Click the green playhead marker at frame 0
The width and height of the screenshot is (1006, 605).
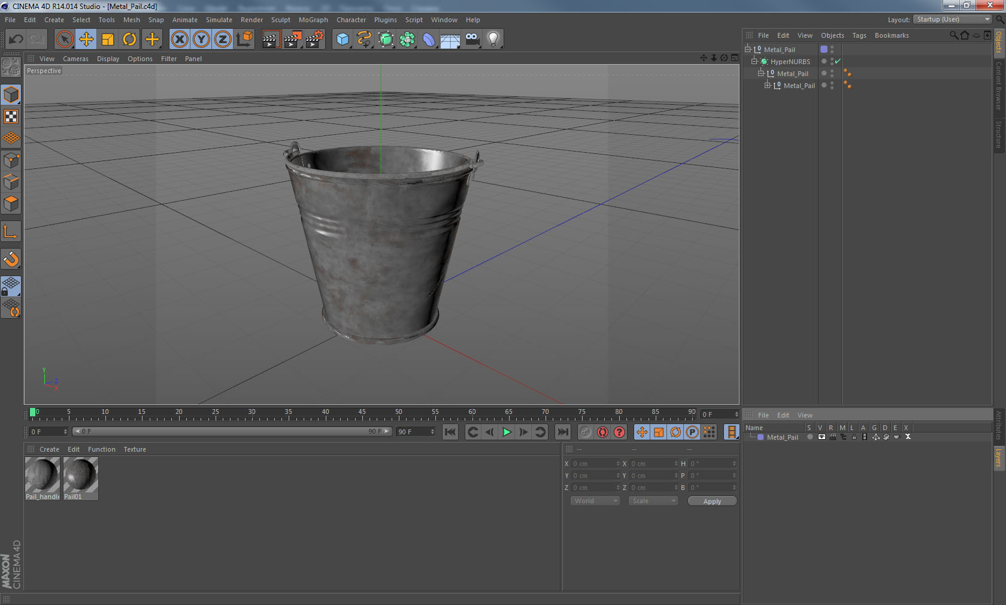(x=33, y=412)
